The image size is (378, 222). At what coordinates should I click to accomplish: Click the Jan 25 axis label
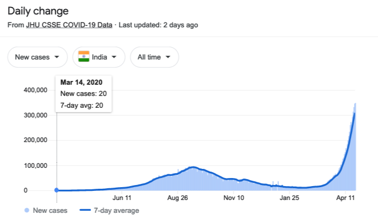tap(289, 199)
